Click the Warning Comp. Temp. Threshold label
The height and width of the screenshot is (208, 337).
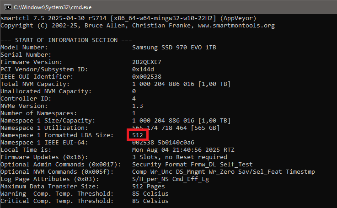pos(57,194)
